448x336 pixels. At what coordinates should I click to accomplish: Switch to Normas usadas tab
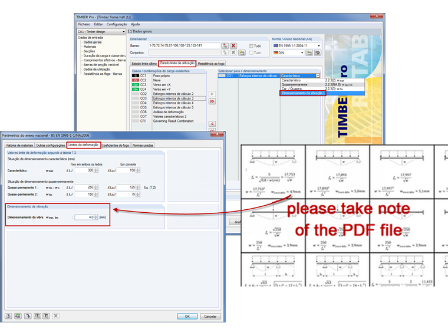(x=143, y=146)
